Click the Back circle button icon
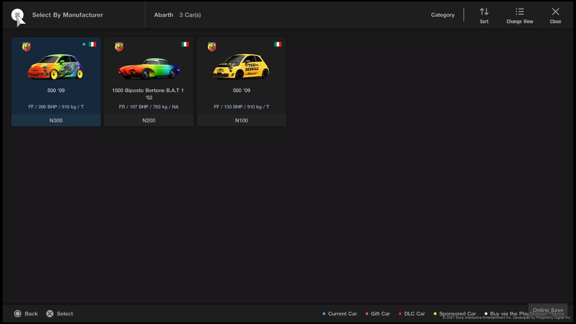 (x=18, y=313)
